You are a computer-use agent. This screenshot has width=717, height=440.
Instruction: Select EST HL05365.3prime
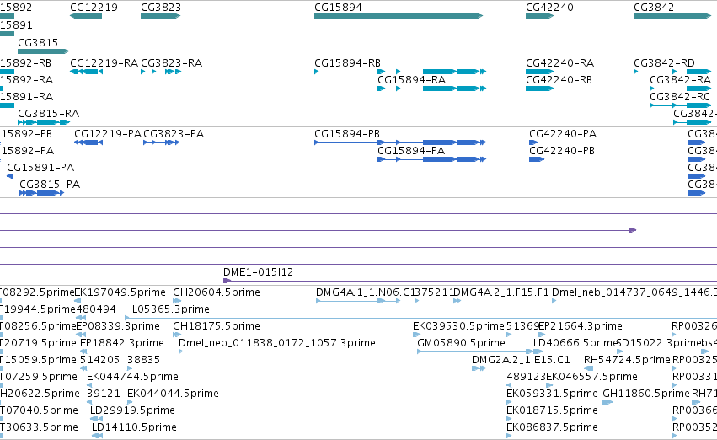click(167, 309)
